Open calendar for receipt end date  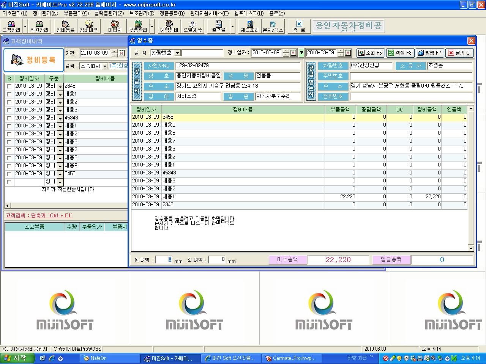pyautogui.click(x=348, y=53)
